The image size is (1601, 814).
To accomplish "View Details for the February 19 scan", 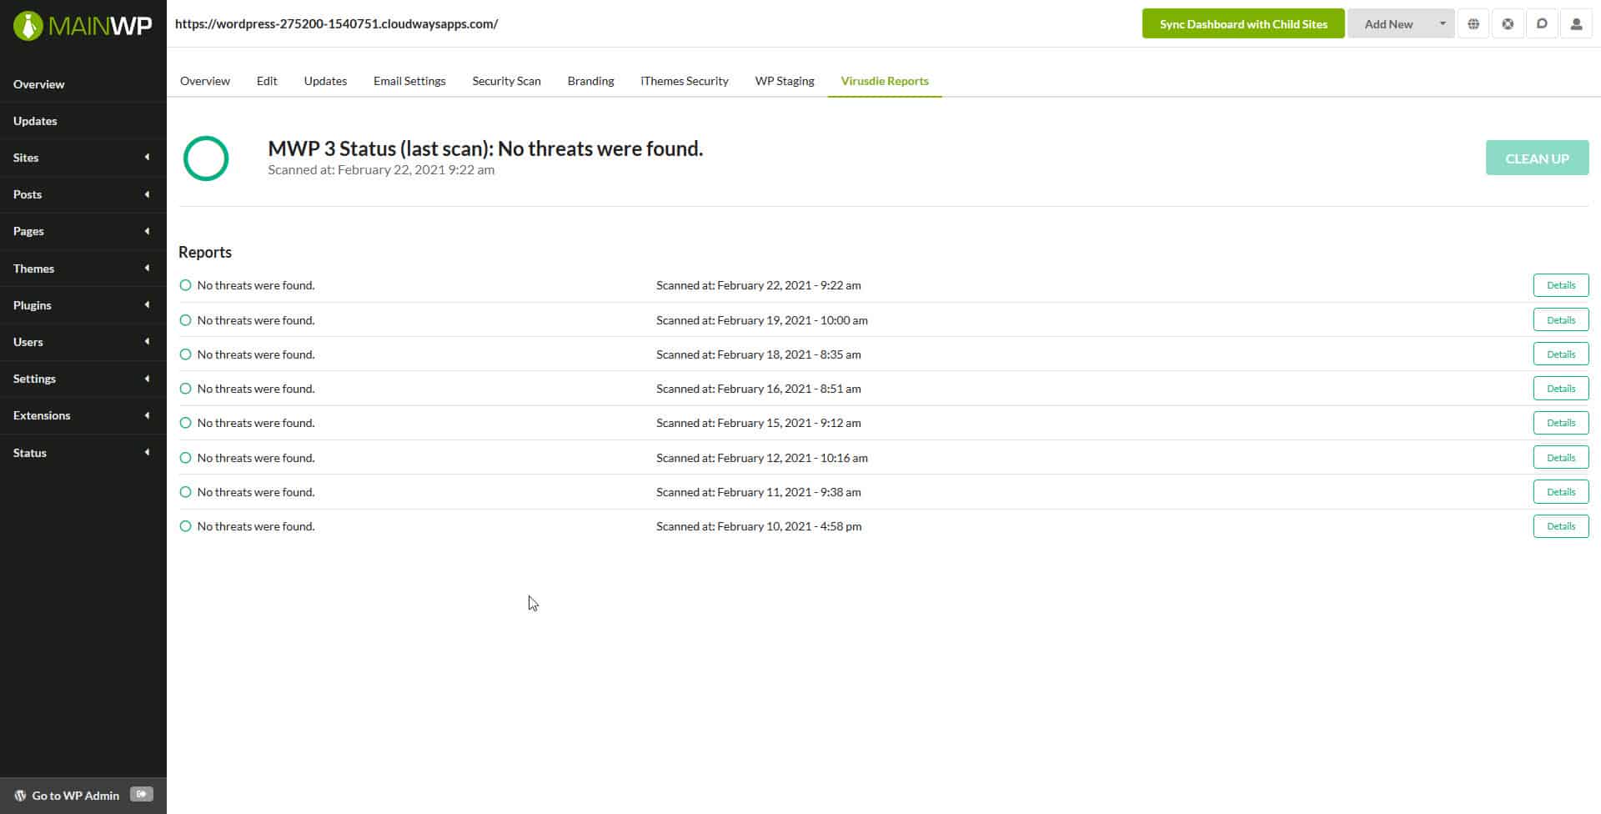I will click(x=1561, y=320).
